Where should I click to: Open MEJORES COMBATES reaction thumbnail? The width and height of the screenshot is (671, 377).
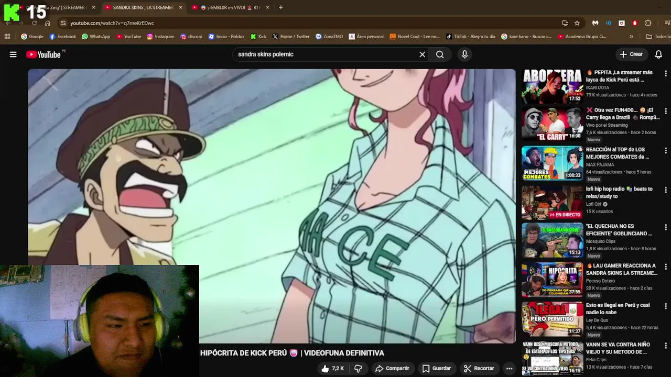(552, 163)
